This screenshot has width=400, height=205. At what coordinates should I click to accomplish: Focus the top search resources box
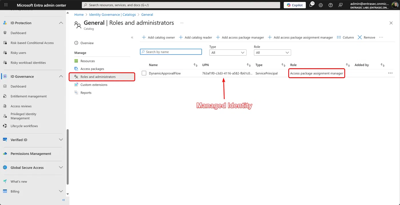(181, 5)
